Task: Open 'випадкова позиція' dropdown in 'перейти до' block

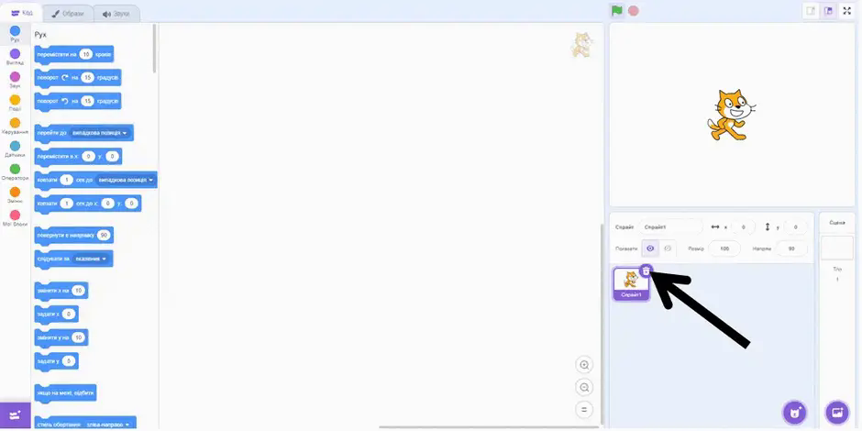Action: (x=100, y=133)
